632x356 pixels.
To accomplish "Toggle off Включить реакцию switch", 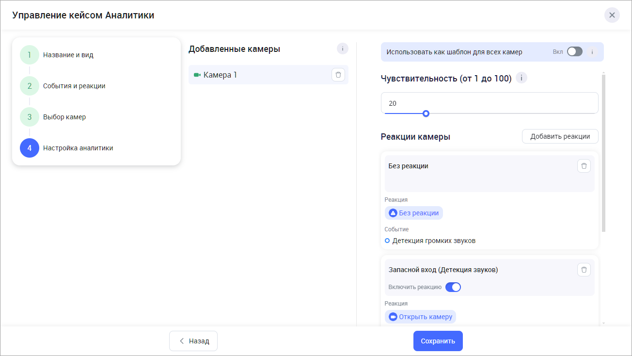I will click(x=453, y=287).
